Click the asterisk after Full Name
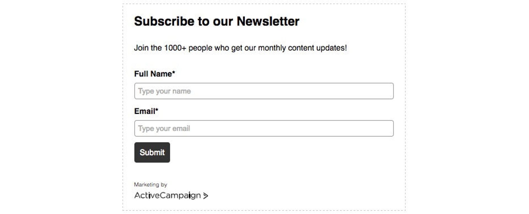 pyautogui.click(x=174, y=73)
